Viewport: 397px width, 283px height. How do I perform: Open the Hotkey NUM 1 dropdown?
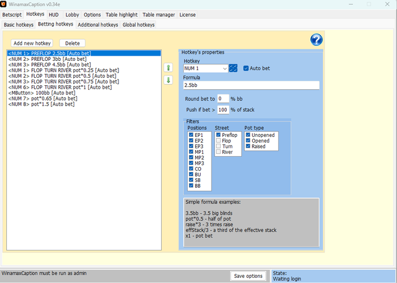[205, 68]
